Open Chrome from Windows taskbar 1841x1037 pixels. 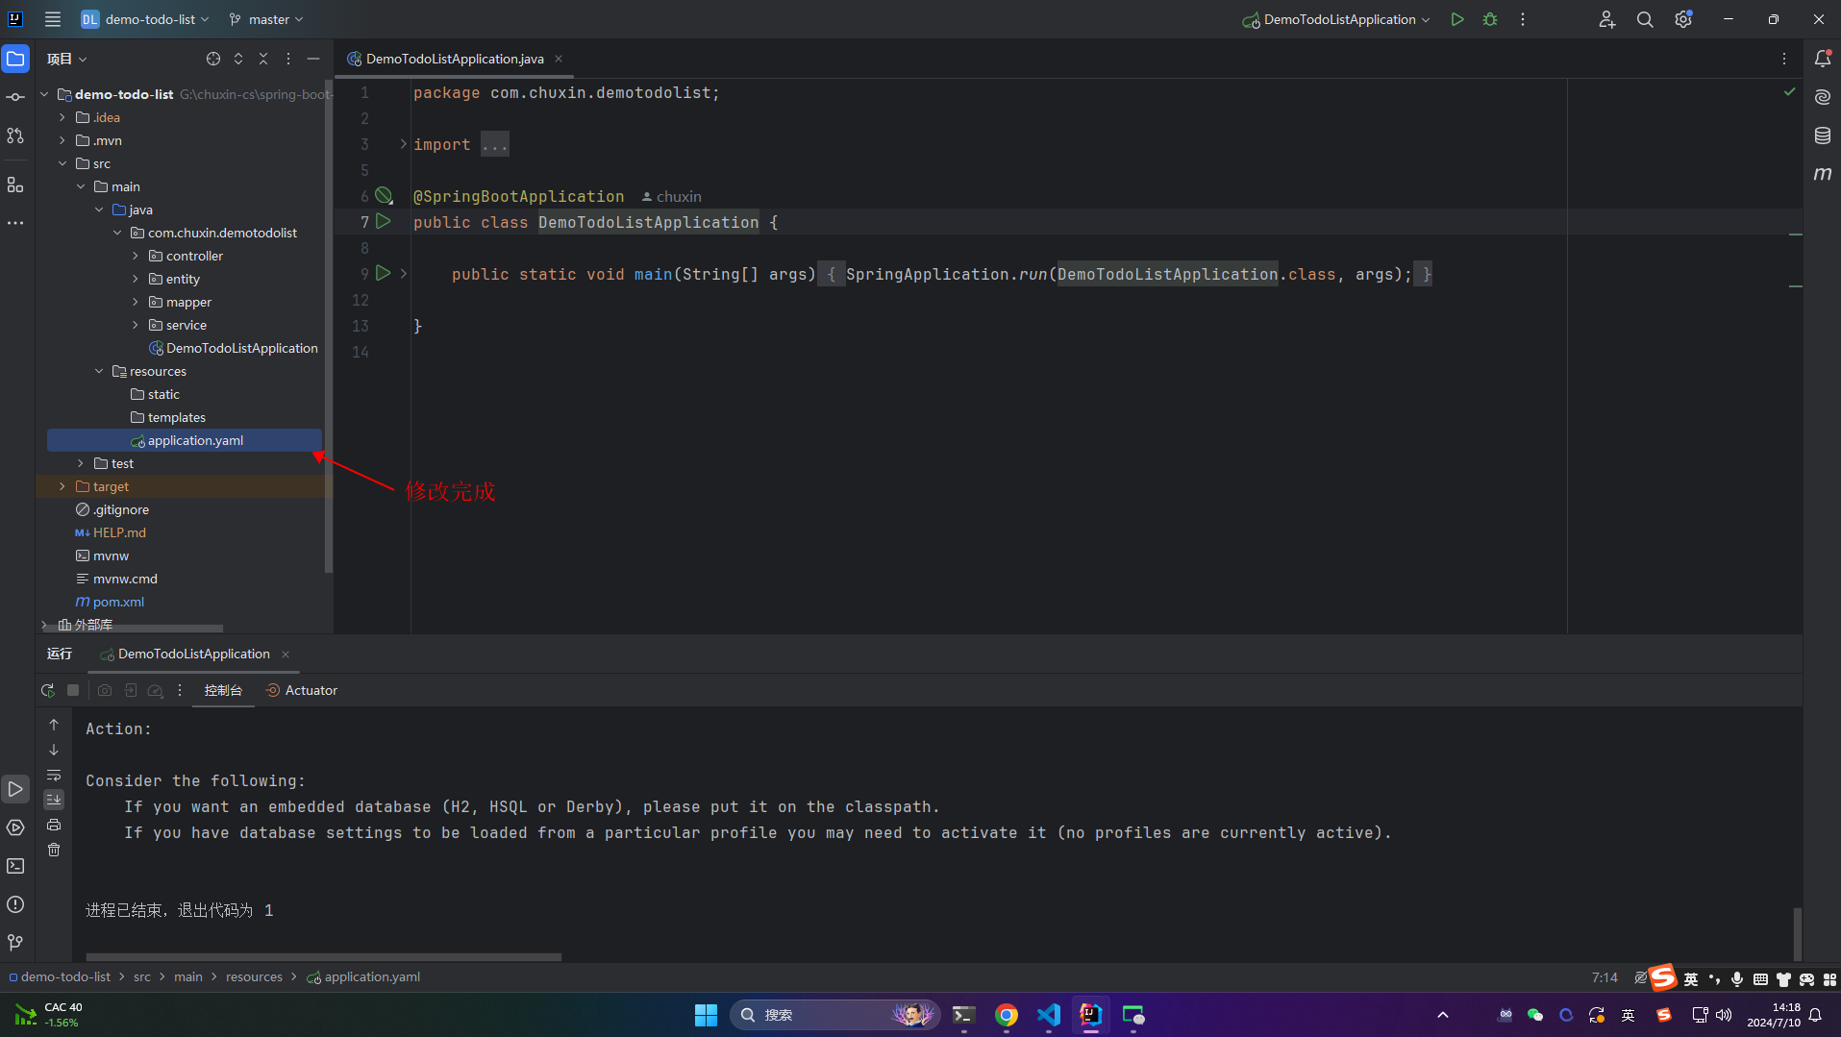(x=1007, y=1015)
